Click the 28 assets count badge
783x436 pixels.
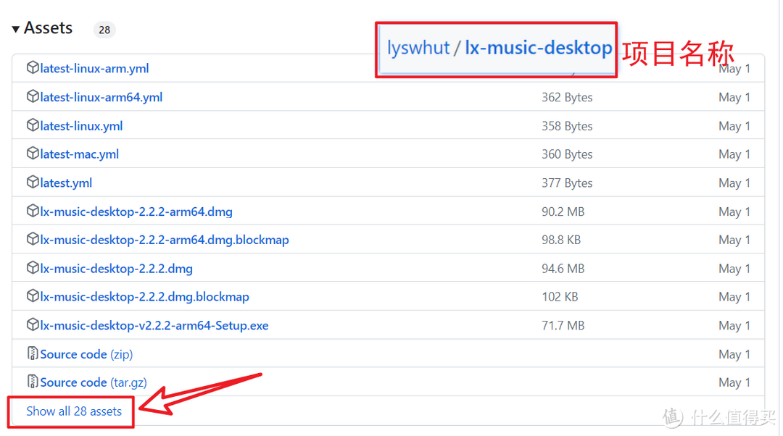pos(104,30)
